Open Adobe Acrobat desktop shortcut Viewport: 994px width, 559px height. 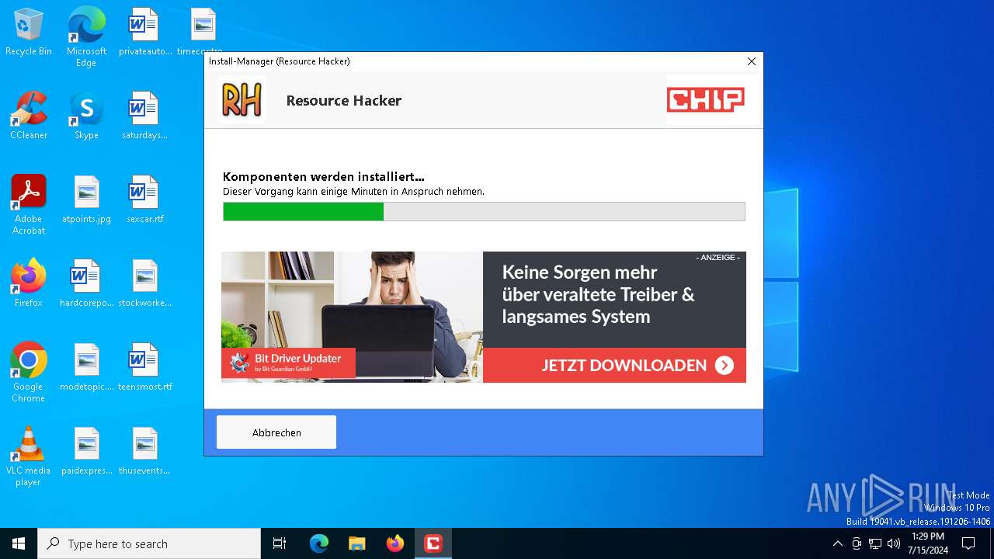pyautogui.click(x=29, y=205)
